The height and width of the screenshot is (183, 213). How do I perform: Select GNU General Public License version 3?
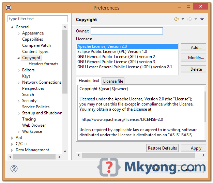[127, 62]
